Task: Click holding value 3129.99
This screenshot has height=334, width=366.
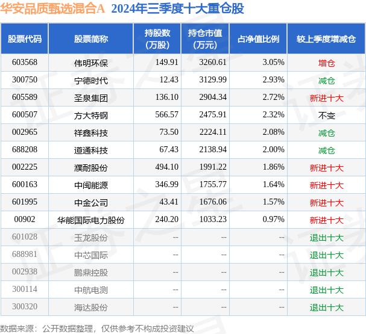Action: (x=213, y=80)
